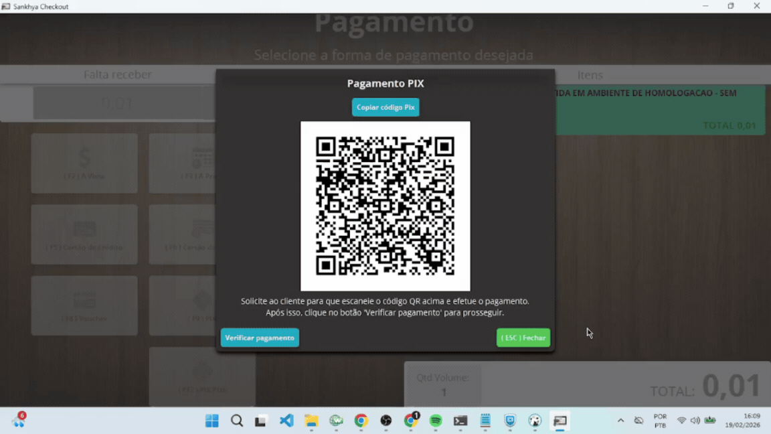Open File Explorer from taskbar
The image size is (771, 434).
coord(311,421)
